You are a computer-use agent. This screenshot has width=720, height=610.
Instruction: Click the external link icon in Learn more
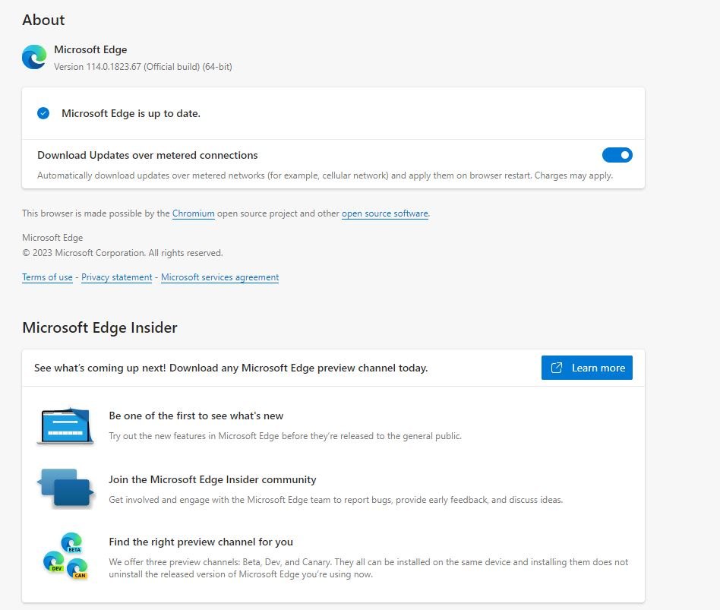(557, 368)
